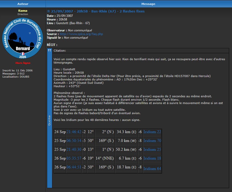The height and width of the screenshot is (192, 232).
Task: Click the Auteur column header
Action: [23, 4]
